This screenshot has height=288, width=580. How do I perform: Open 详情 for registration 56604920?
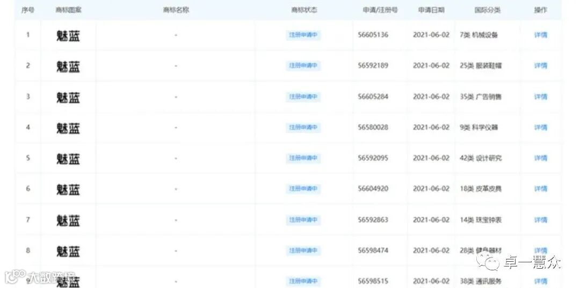click(540, 189)
